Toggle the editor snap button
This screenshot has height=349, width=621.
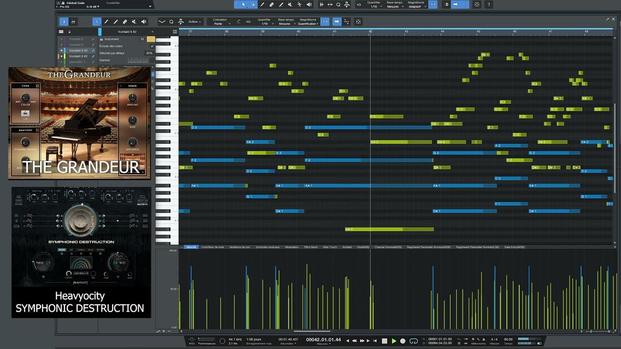point(325,21)
